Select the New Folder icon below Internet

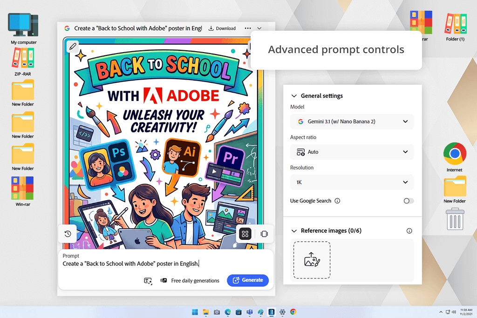455,189
